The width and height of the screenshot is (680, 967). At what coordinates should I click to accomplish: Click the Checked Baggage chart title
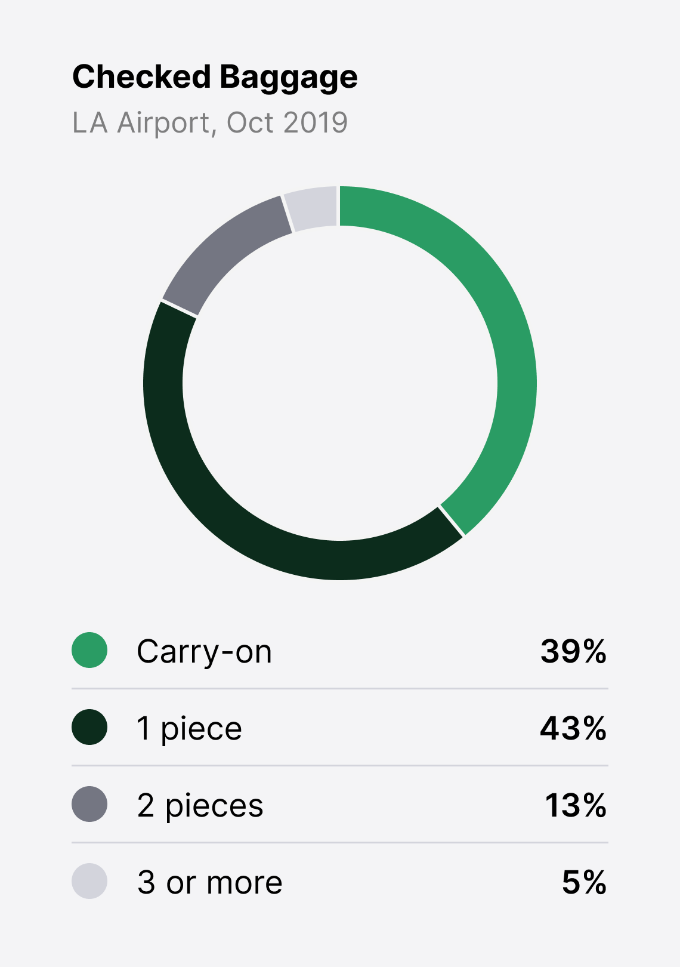(x=215, y=78)
